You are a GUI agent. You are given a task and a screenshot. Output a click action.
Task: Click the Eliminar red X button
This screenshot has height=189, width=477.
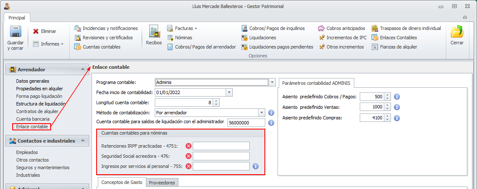44,31
